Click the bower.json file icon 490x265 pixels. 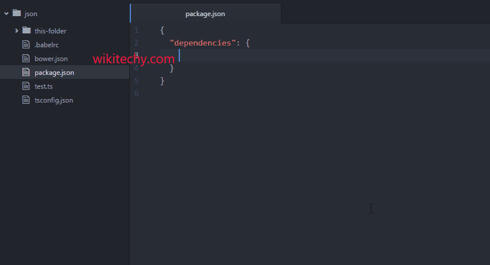[x=25, y=58]
